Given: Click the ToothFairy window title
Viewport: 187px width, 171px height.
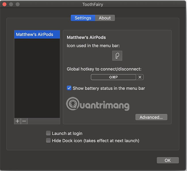Looking at the screenshot, I should pyautogui.click(x=93, y=5).
